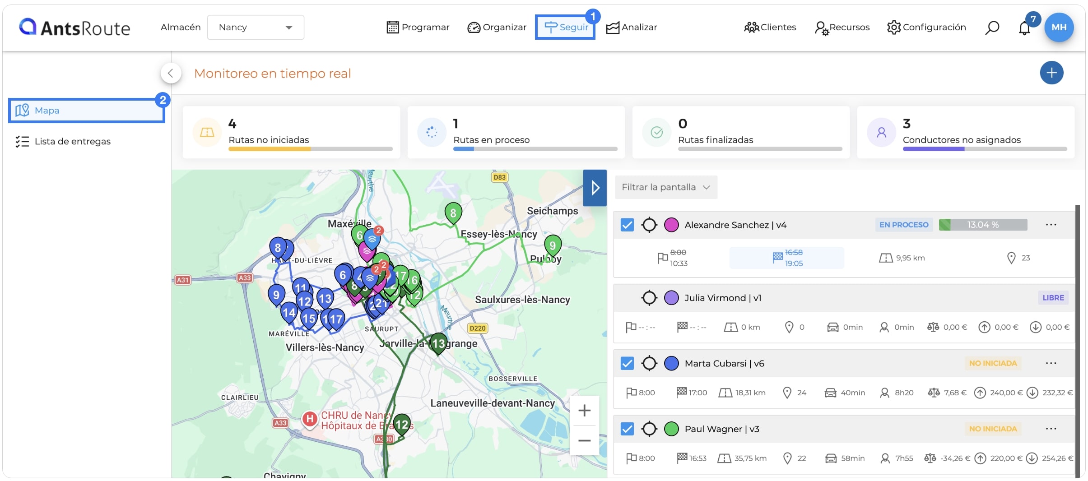This screenshot has width=1088, height=481.
Task: Click the LIBRE status badge
Action: point(1053,298)
